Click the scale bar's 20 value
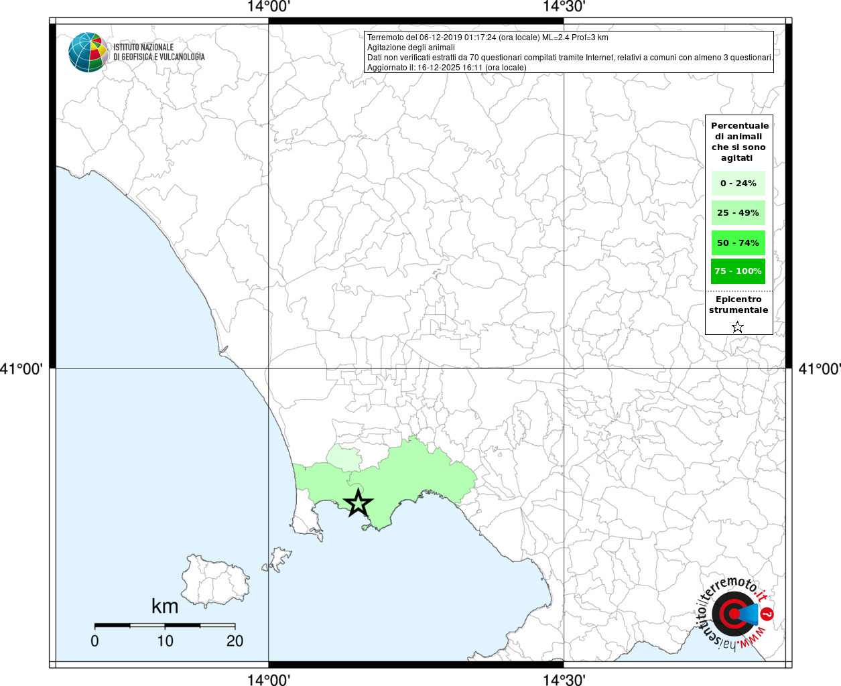Image resolution: width=841 pixels, height=686 pixels. (x=235, y=641)
